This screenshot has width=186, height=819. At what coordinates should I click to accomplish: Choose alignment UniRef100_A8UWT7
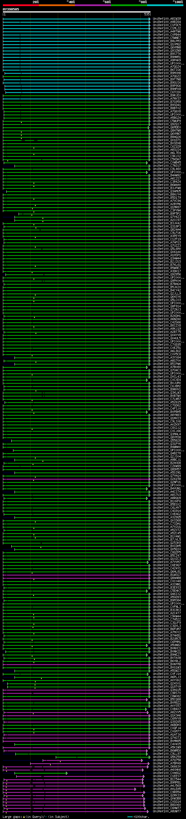click(167, 811)
